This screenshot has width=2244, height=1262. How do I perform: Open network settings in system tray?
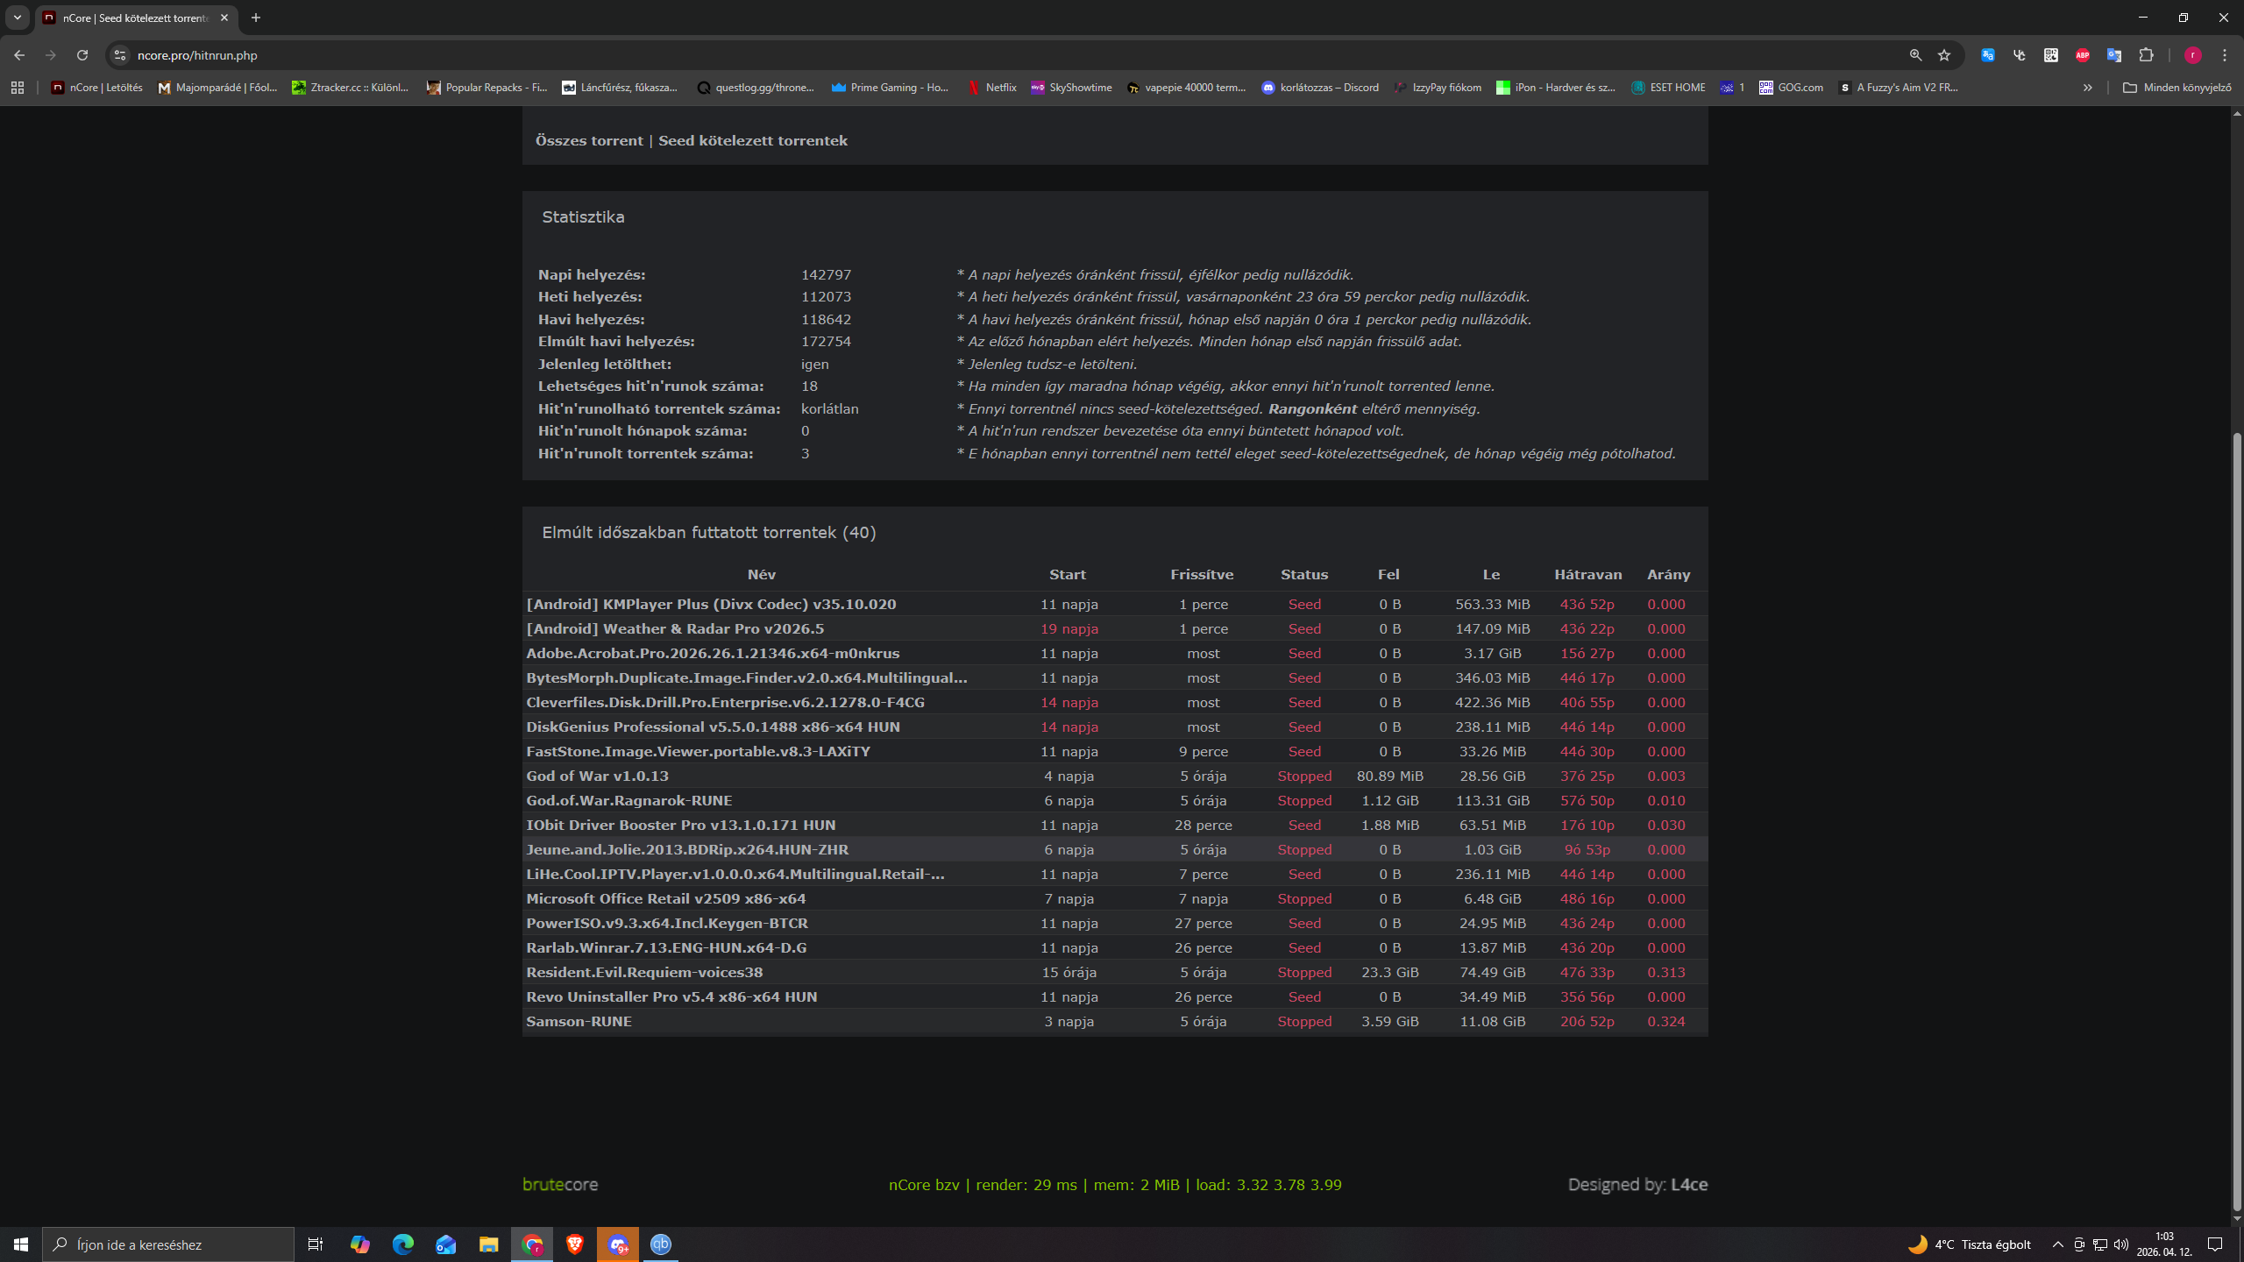pyautogui.click(x=2100, y=1244)
